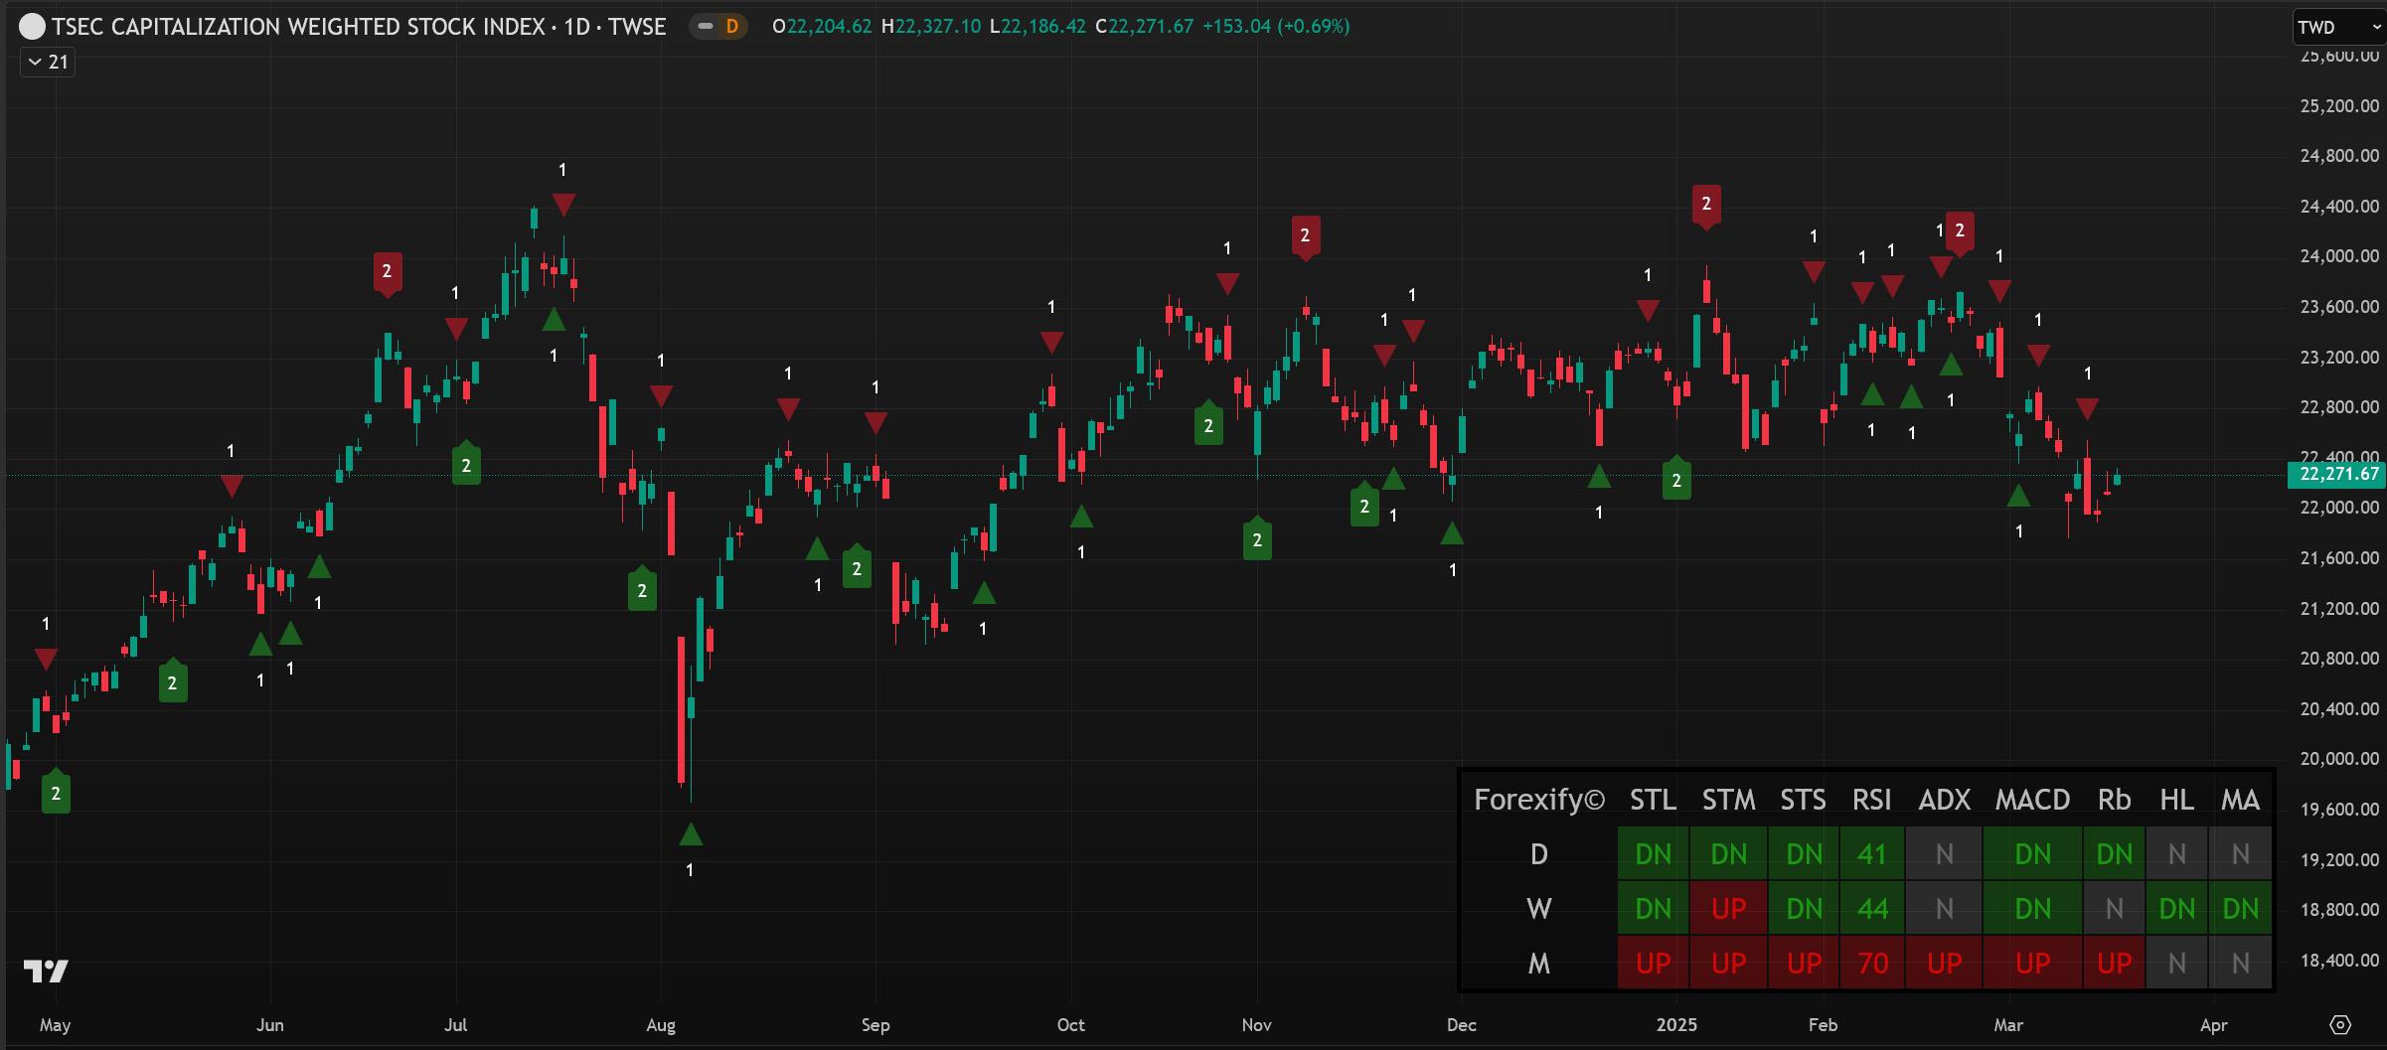Click the green DN cell under MA in W row

pos(2240,908)
